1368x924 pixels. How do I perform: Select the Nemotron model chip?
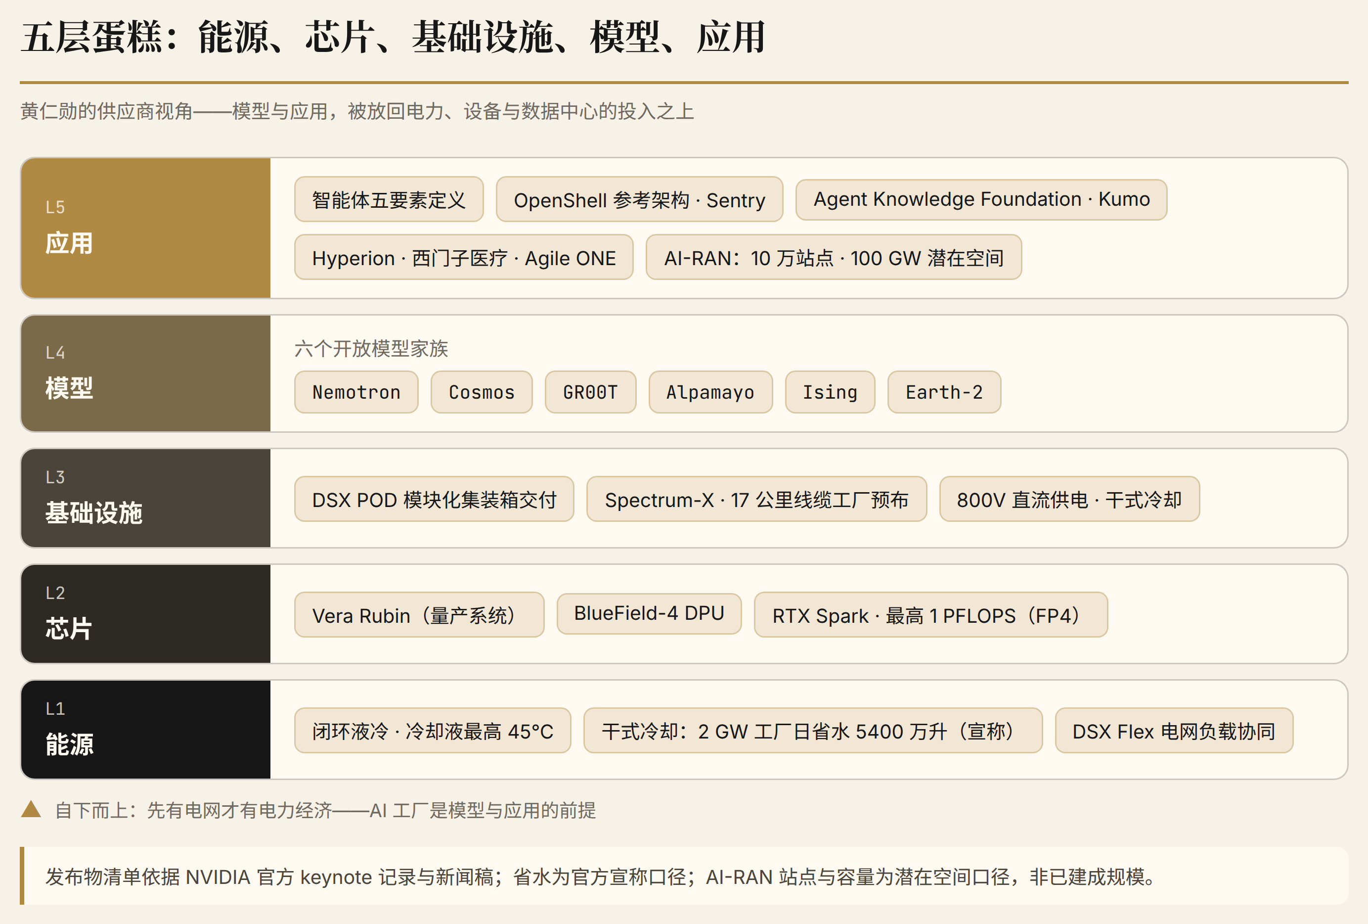(356, 392)
